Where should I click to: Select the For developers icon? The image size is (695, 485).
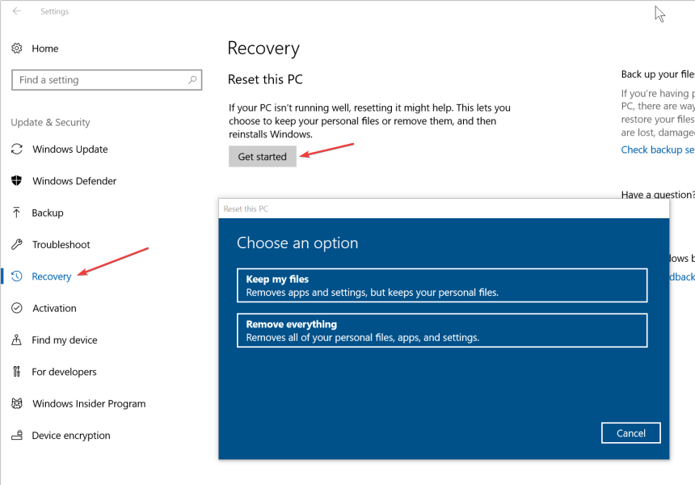18,372
